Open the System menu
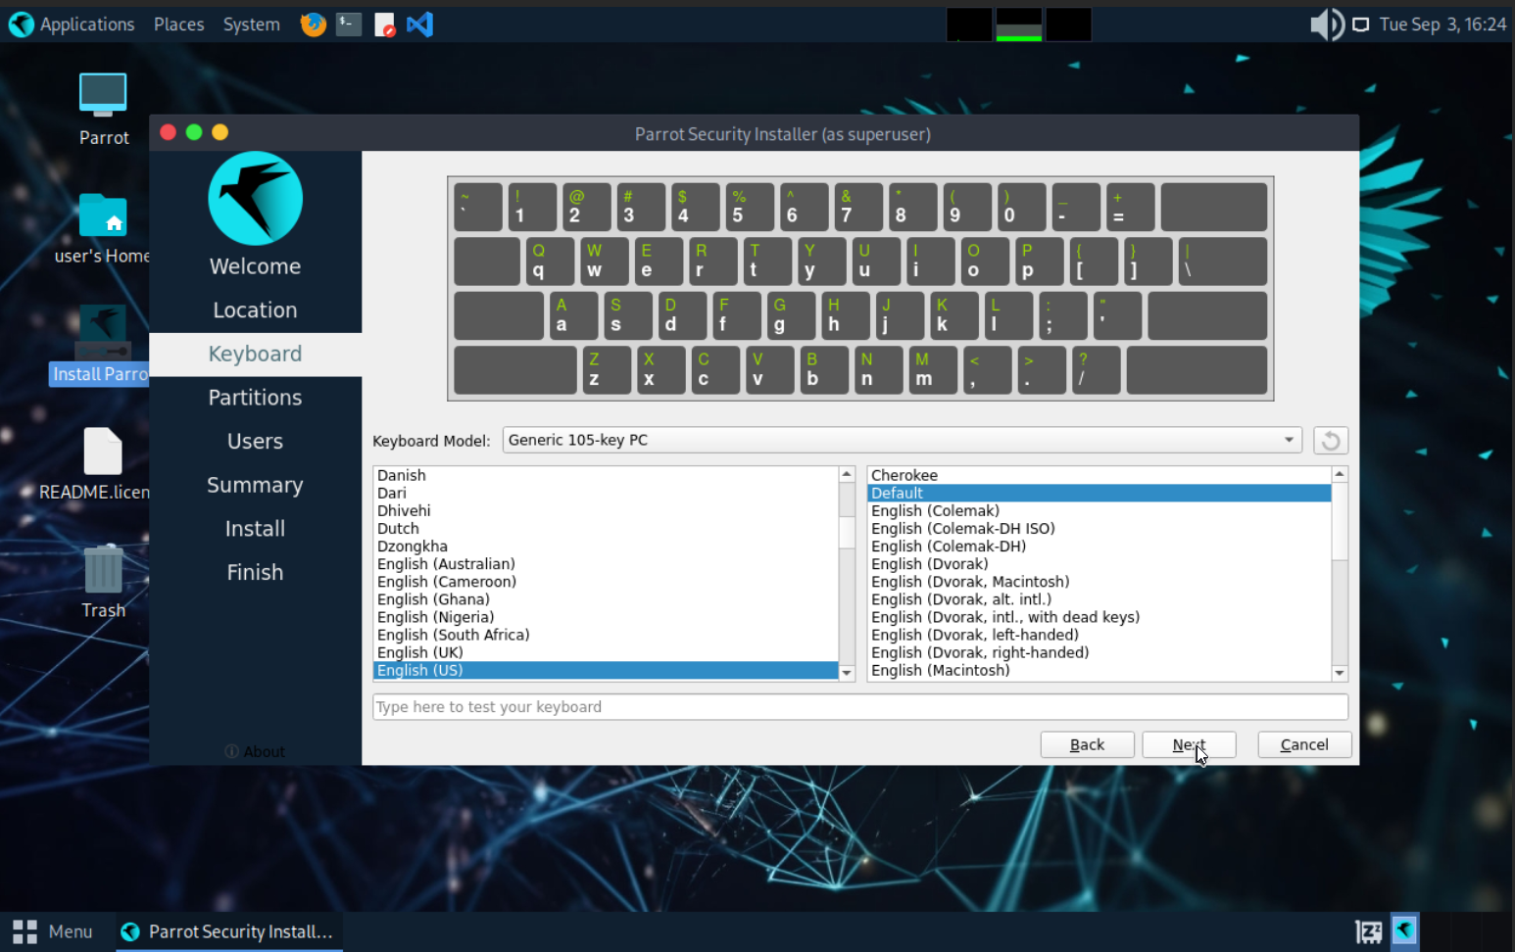 click(x=251, y=24)
